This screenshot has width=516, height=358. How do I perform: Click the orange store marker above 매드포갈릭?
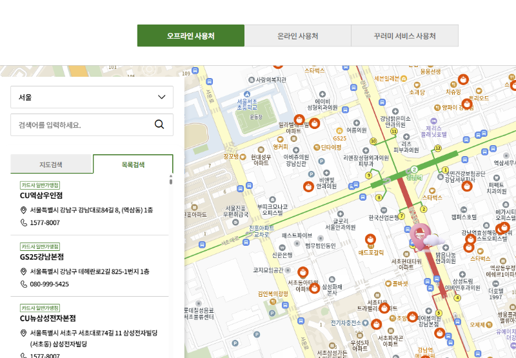tap(370, 239)
